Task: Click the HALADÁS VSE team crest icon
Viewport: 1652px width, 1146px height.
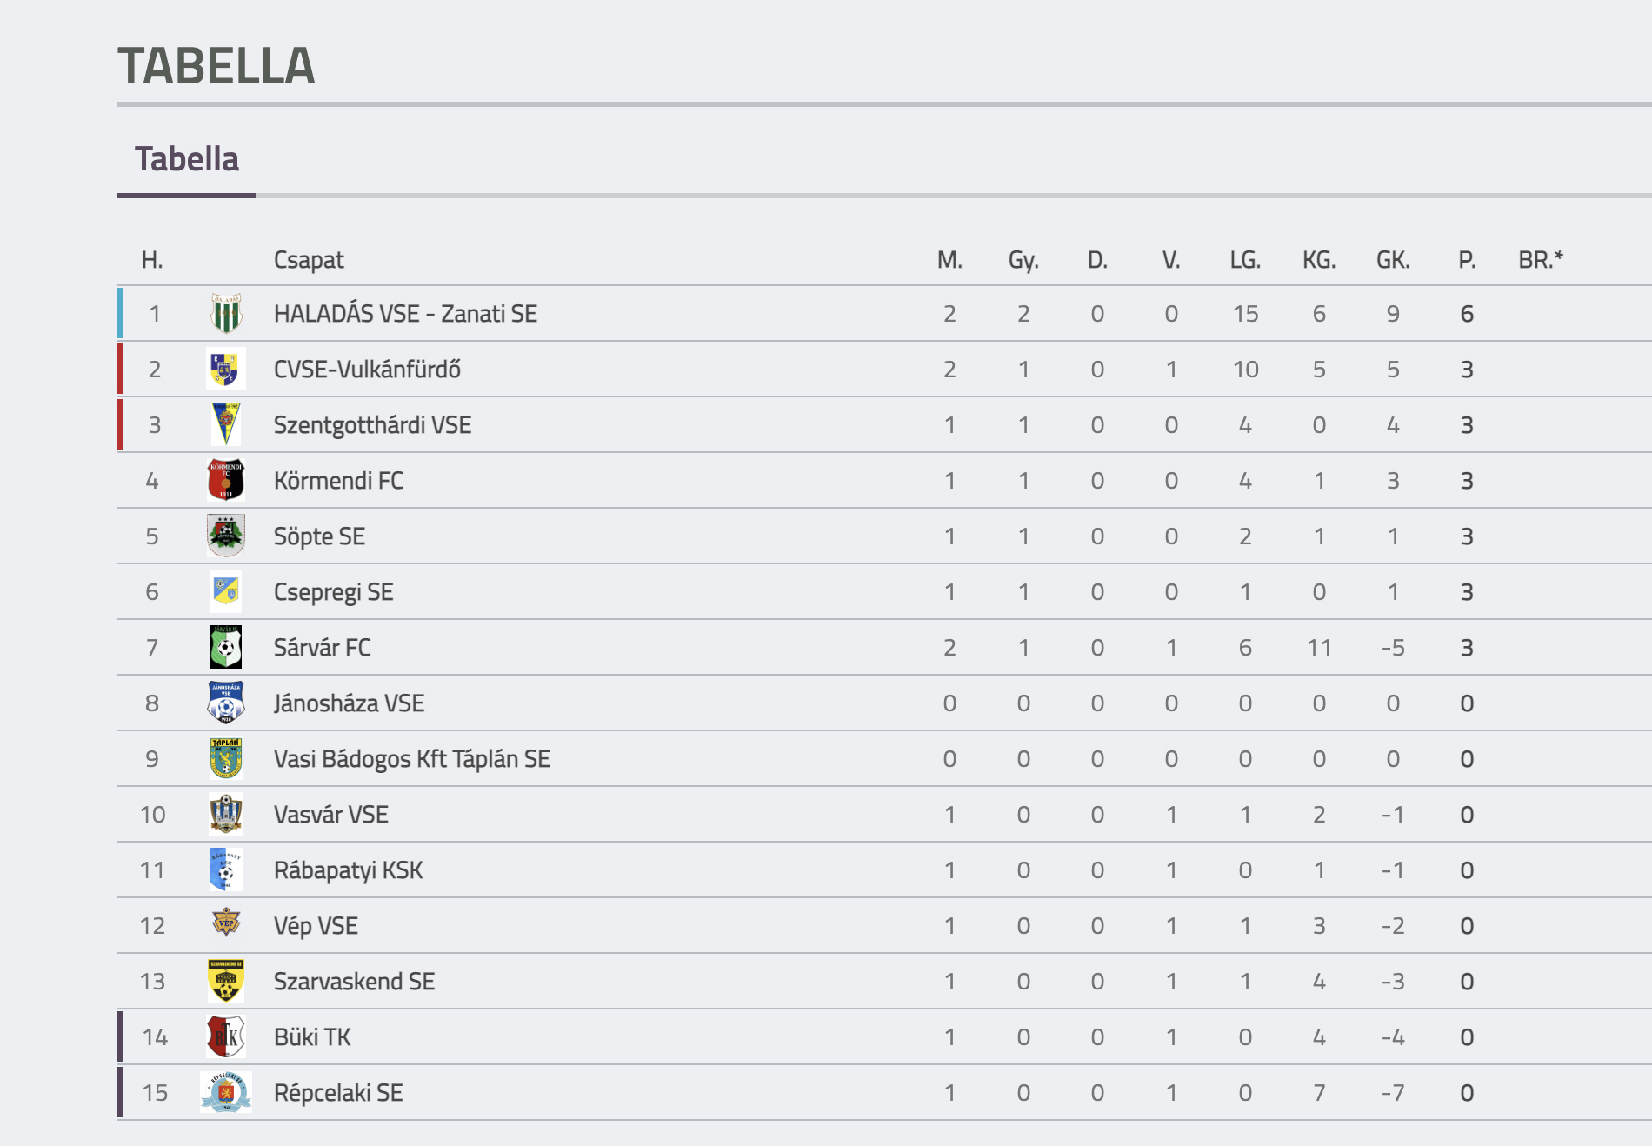Action: point(226,314)
